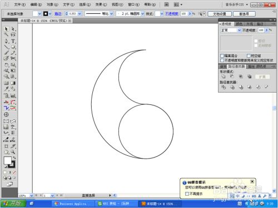Click the large white fill color swatch
Image resolution: width=278 pixels, height=208 pixels.
point(7,160)
